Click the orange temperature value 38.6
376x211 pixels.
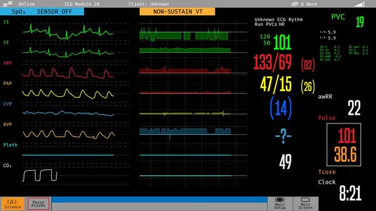[345, 154]
